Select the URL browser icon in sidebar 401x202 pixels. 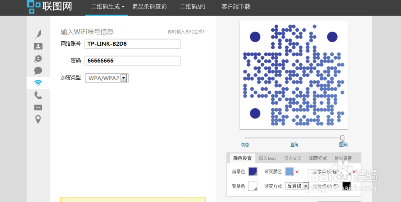pos(38,59)
